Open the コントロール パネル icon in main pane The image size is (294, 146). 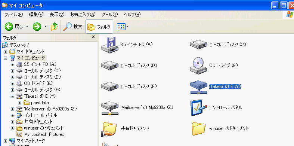pos(199,108)
